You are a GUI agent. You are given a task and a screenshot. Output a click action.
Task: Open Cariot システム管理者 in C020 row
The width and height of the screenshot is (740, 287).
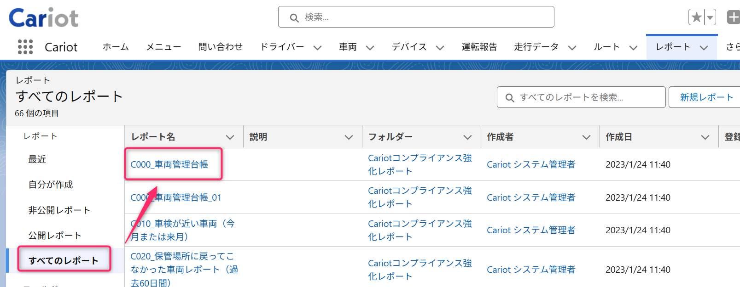[x=531, y=270]
